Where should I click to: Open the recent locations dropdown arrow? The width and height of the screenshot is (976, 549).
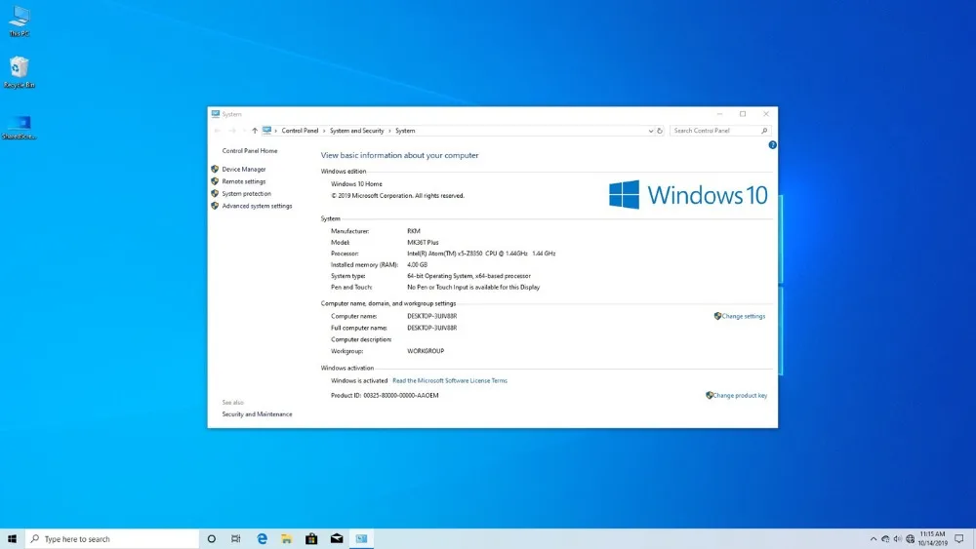(244, 132)
